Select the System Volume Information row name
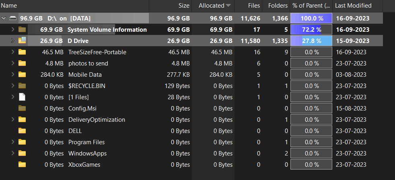Screen dimensions: 395x180 click(x=107, y=30)
